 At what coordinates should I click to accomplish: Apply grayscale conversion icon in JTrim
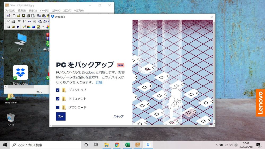(8, 27)
